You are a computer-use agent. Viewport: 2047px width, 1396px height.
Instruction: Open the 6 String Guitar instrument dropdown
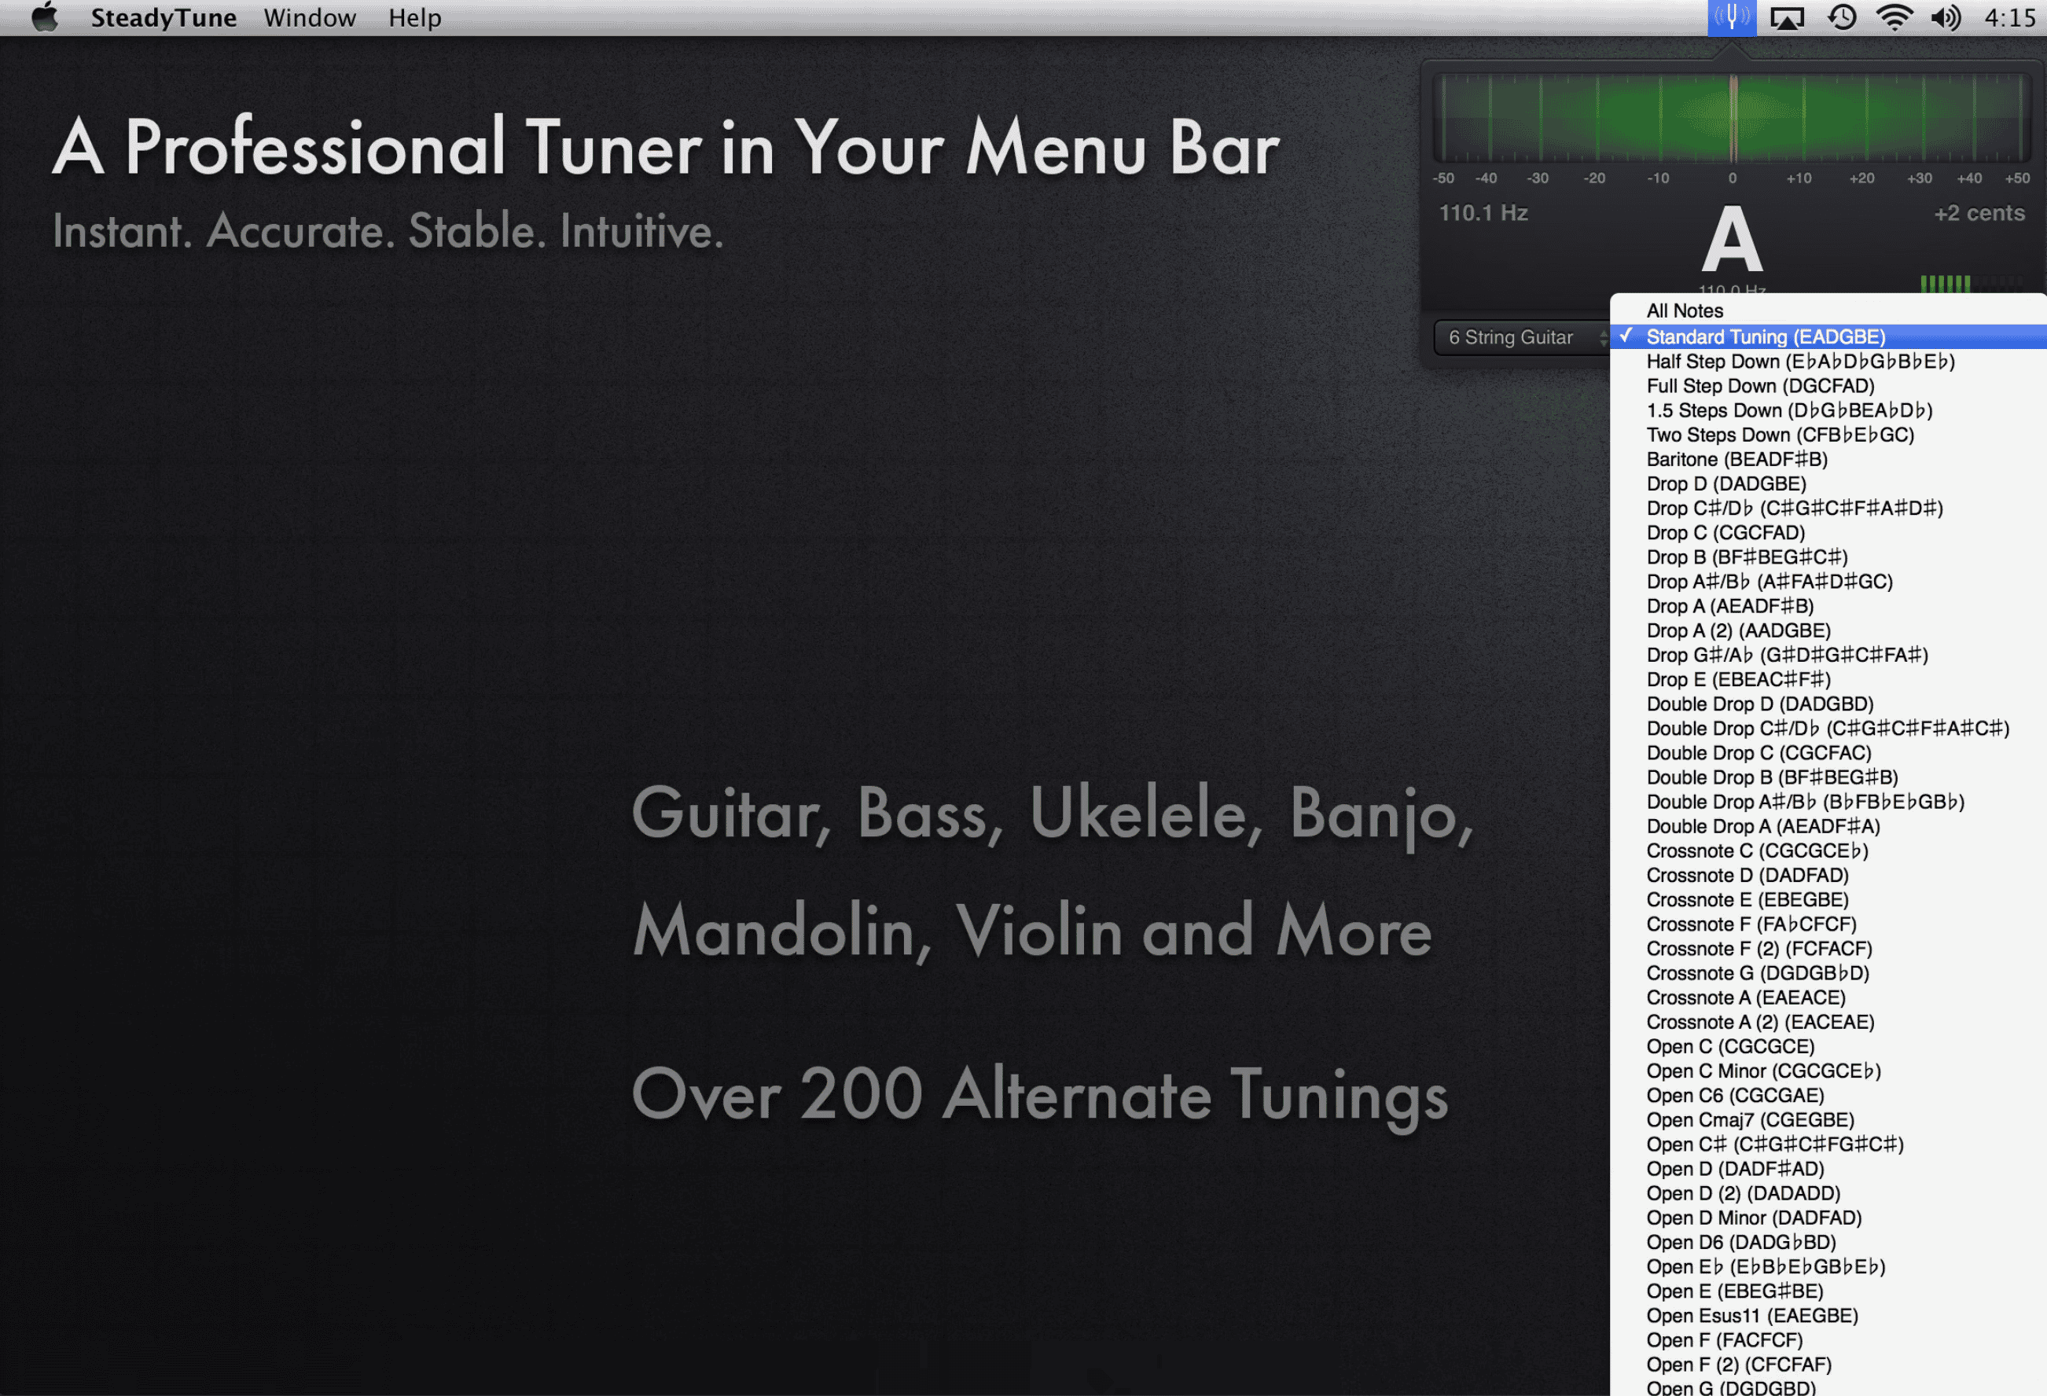click(1521, 337)
